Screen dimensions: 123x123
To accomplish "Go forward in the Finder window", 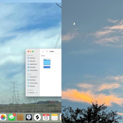I will [x=47, y=51].
